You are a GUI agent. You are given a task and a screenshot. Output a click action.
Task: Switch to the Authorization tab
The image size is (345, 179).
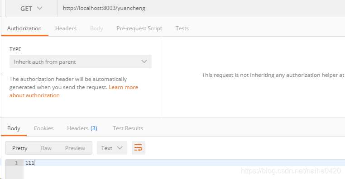coord(24,28)
